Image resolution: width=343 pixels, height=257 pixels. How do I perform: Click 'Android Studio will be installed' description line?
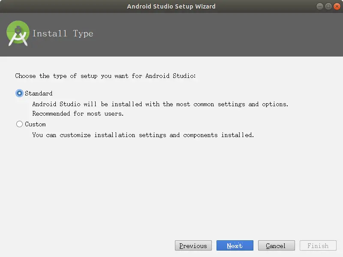(x=160, y=104)
